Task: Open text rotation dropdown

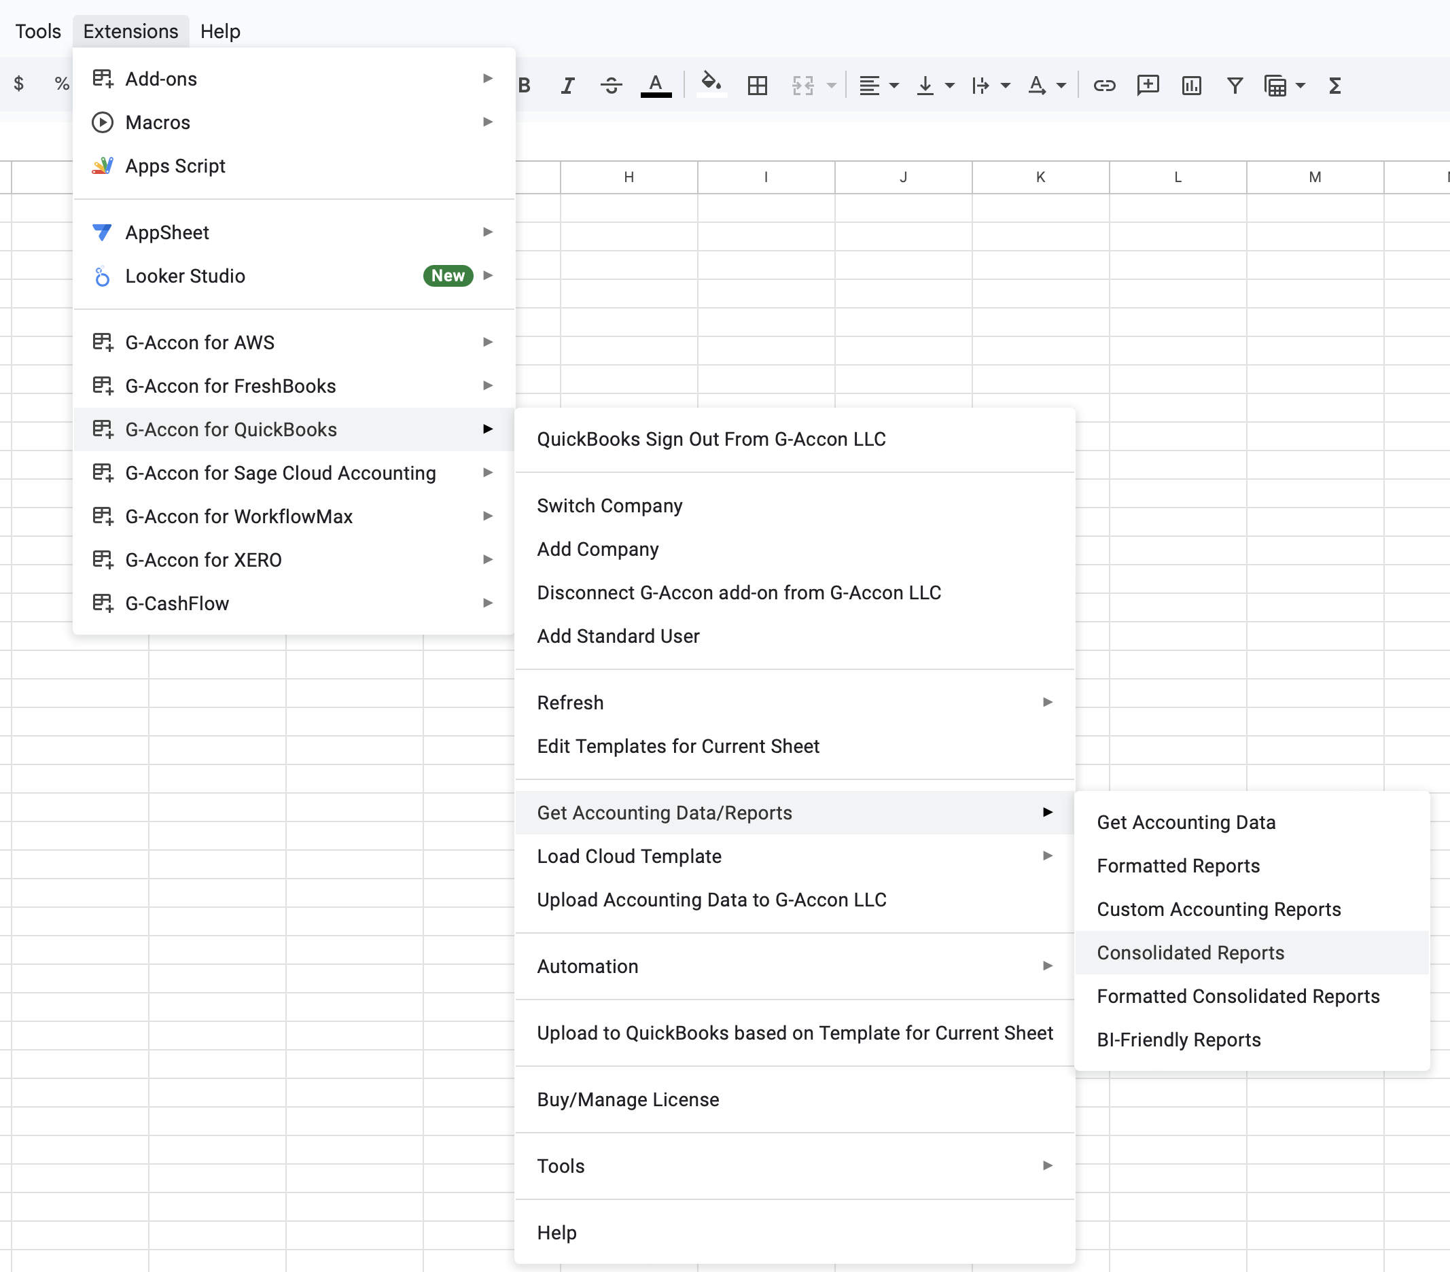Action: [x=1046, y=86]
